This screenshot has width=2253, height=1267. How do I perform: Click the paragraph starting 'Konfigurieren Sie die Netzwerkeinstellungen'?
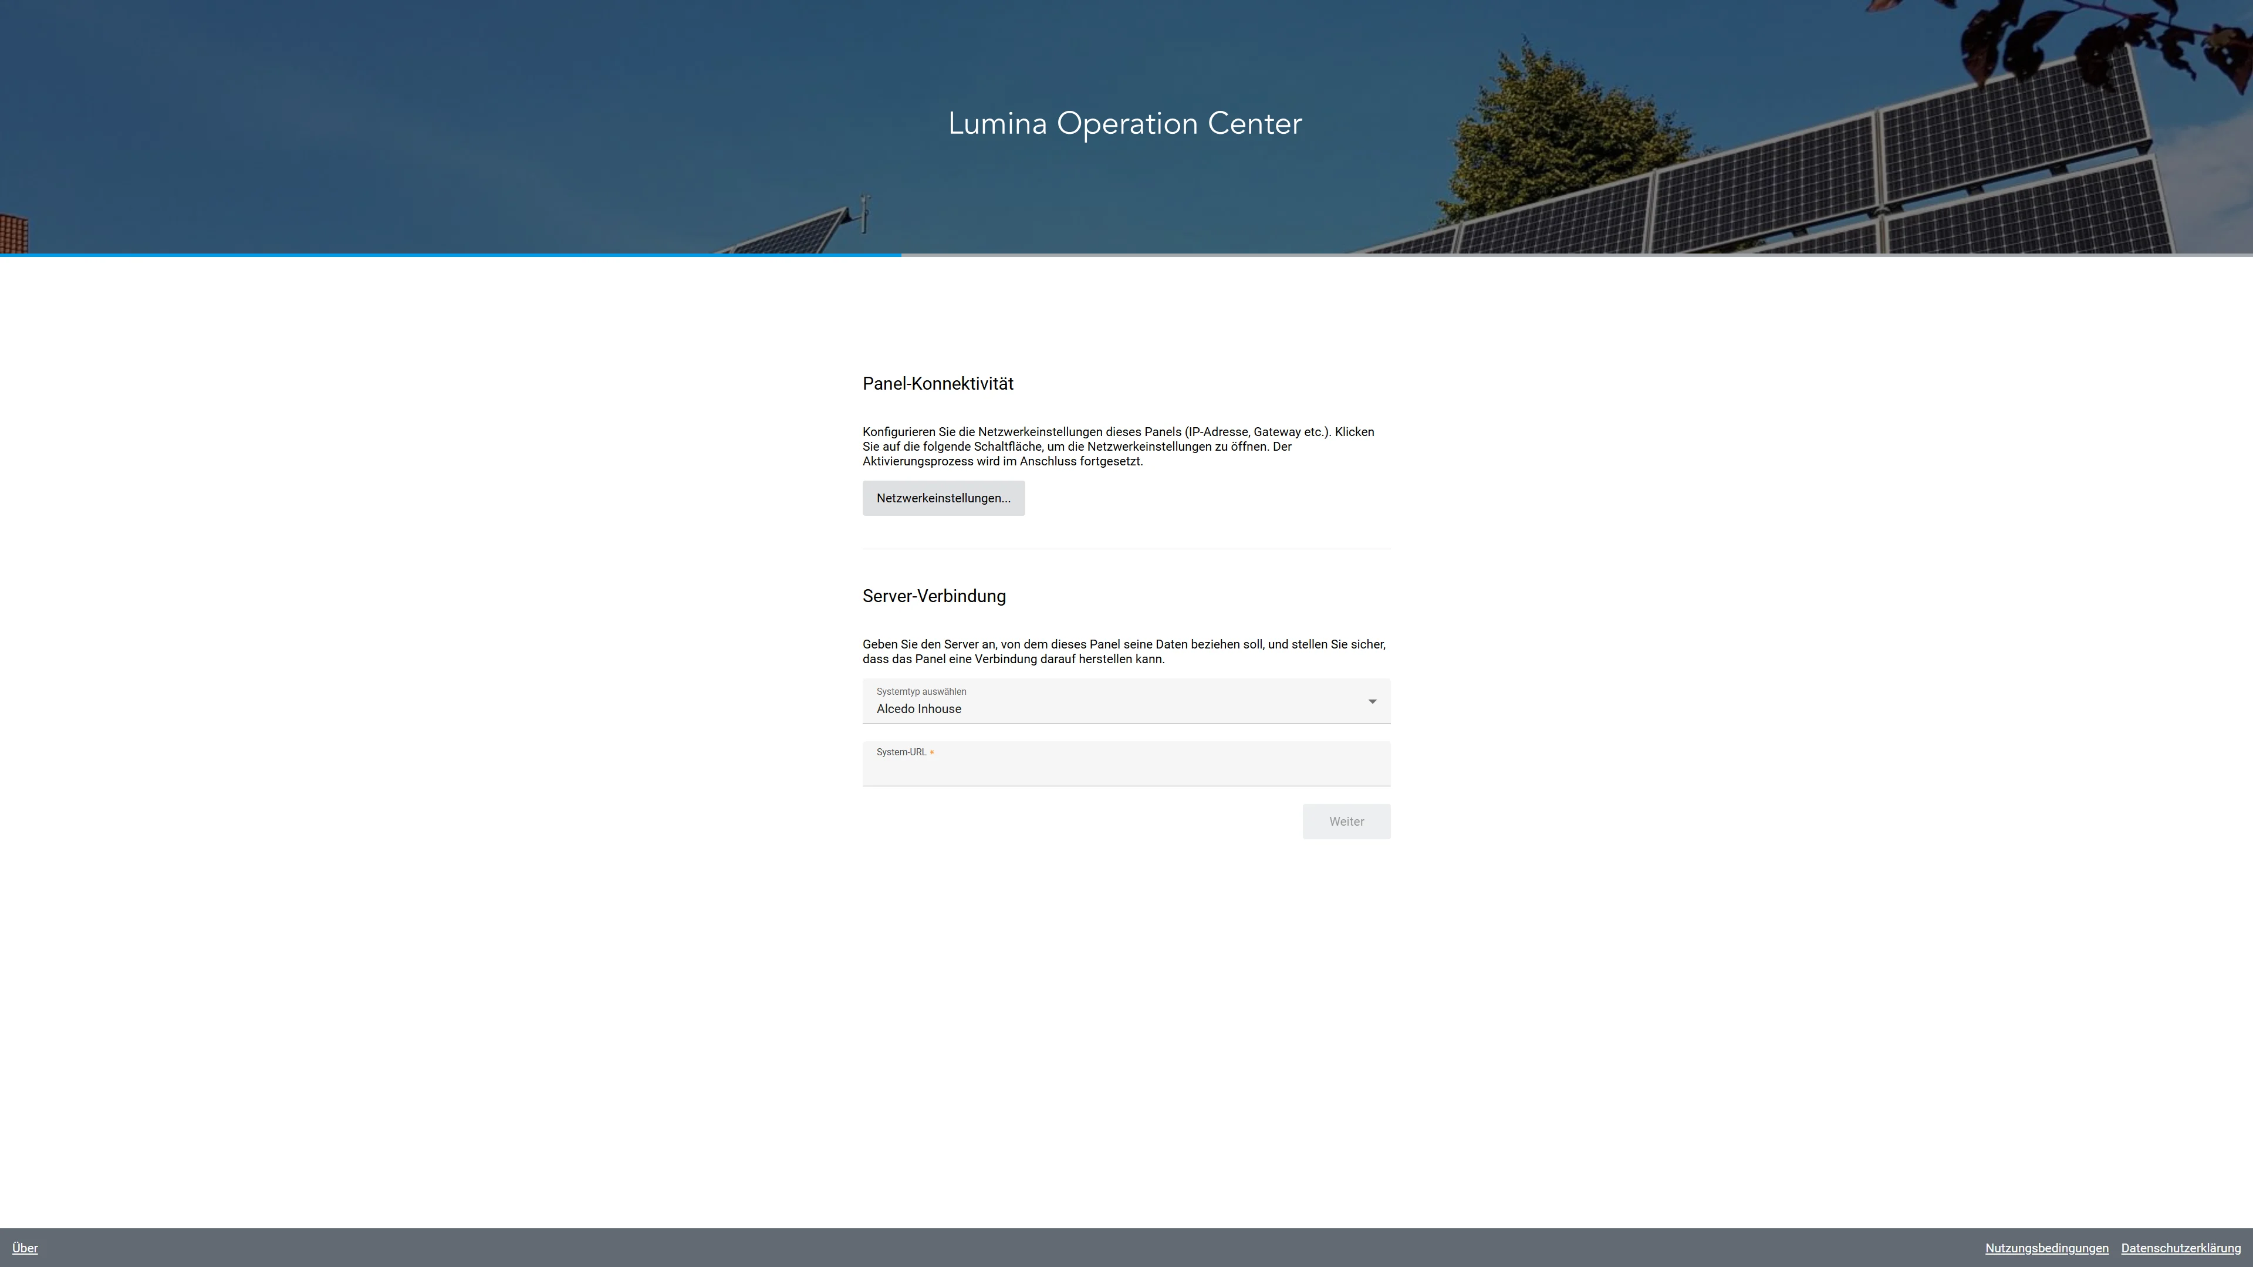point(1119,447)
